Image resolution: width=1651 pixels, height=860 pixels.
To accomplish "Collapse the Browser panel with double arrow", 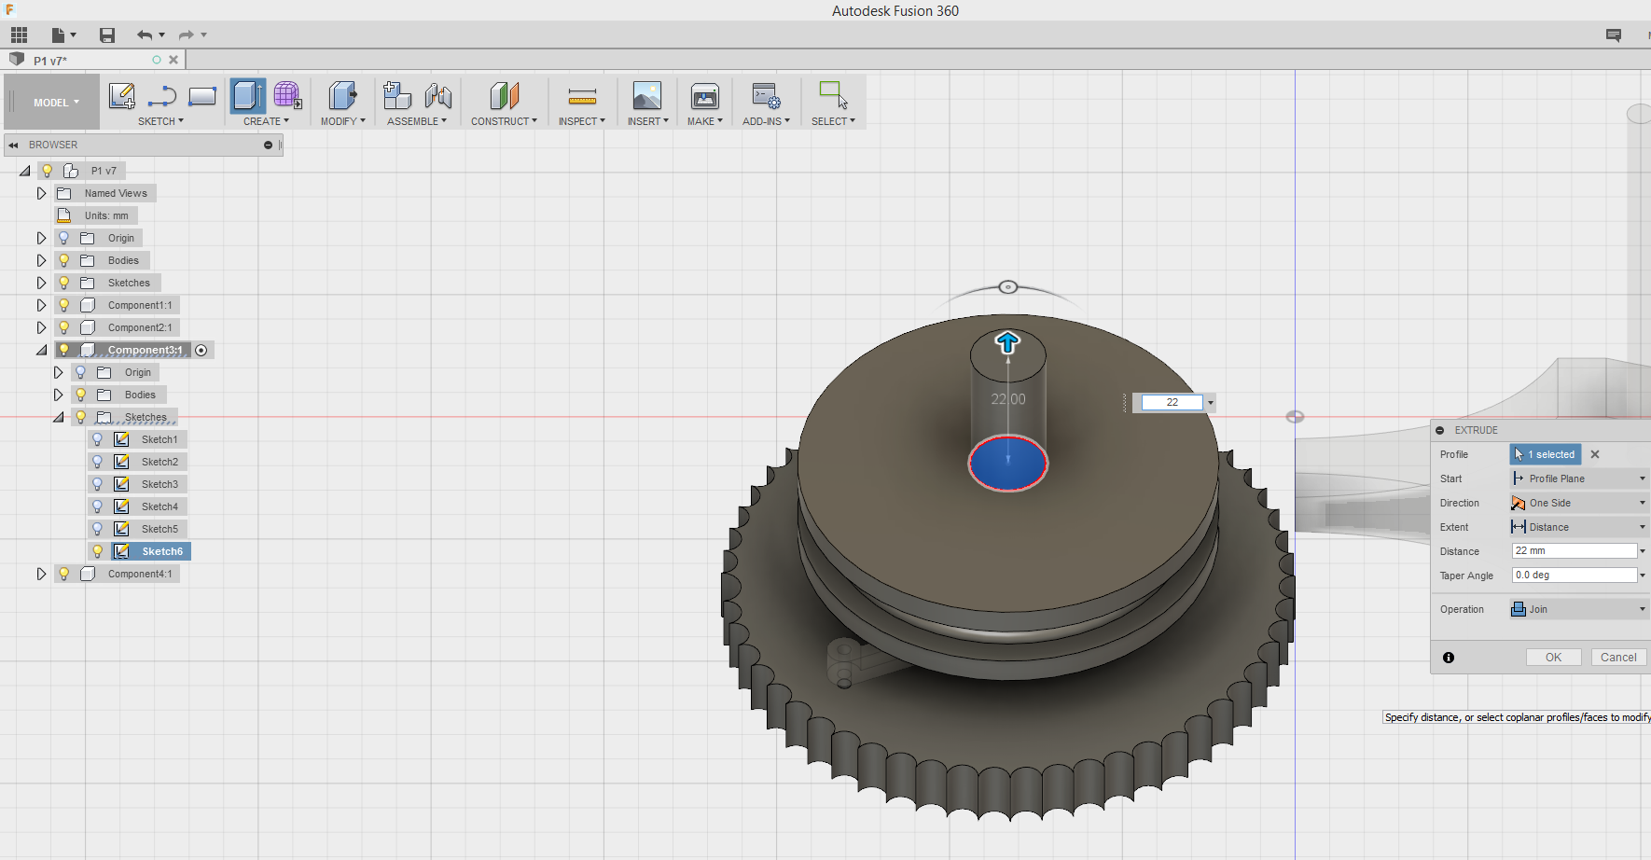I will (13, 145).
